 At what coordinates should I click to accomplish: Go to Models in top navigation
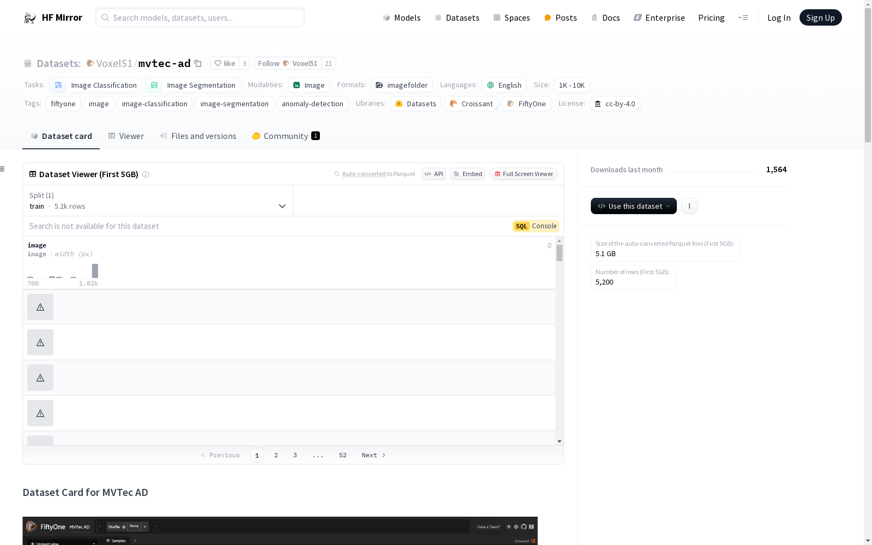click(401, 18)
